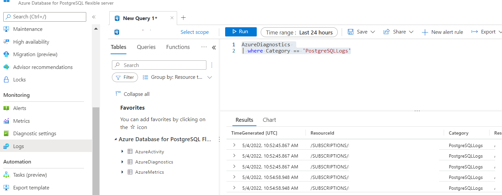This screenshot has width=502, height=195.
Task: Run the query
Action: (241, 32)
